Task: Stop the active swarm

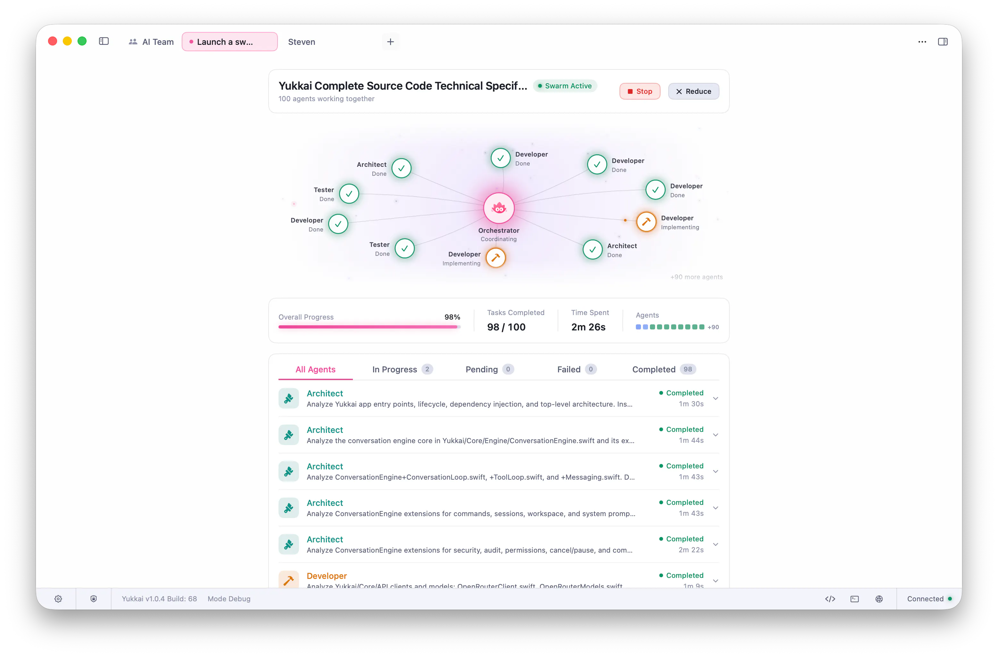Action: (x=639, y=91)
